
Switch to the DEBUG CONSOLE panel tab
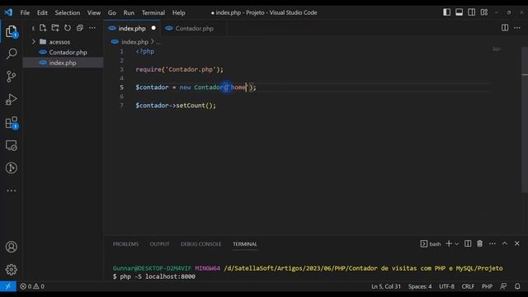click(200, 244)
